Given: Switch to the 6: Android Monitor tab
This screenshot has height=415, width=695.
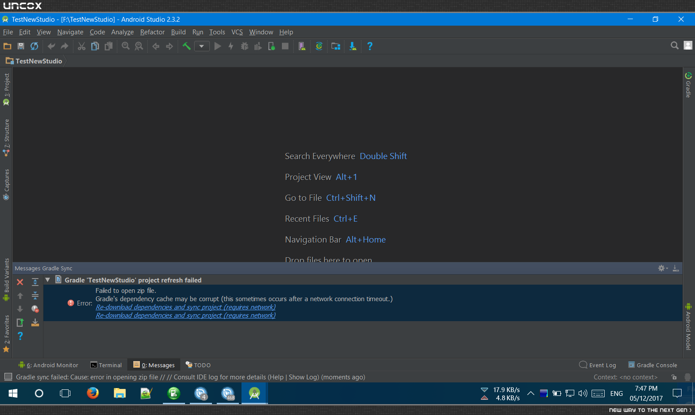Looking at the screenshot, I should (48, 365).
